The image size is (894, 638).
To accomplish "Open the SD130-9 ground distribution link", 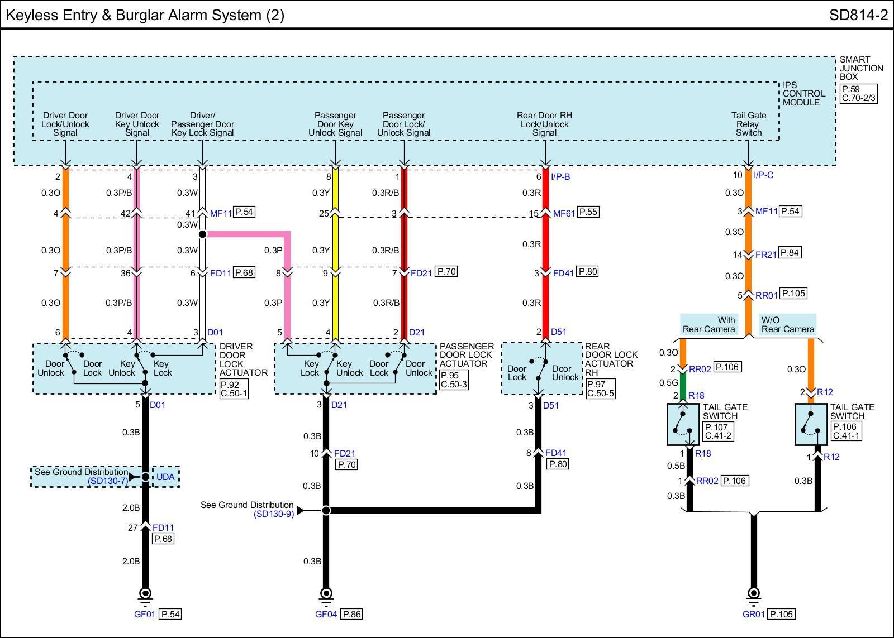I will pyautogui.click(x=274, y=514).
